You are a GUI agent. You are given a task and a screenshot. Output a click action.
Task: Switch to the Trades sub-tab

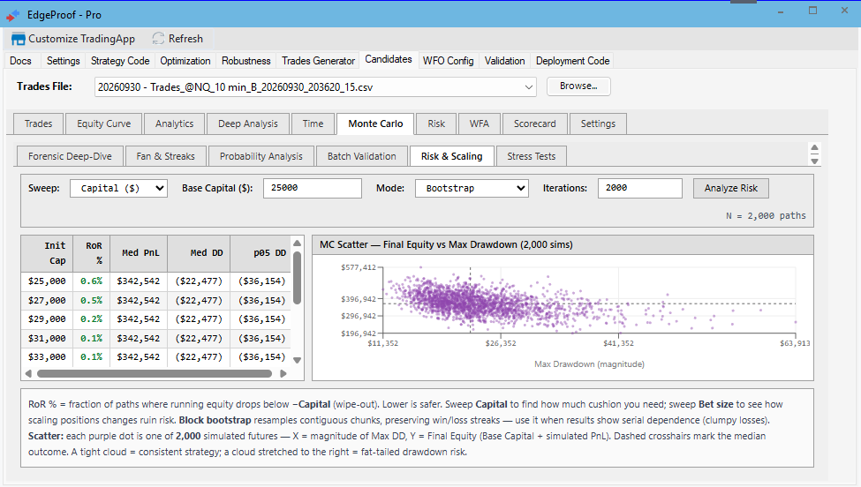pos(39,124)
